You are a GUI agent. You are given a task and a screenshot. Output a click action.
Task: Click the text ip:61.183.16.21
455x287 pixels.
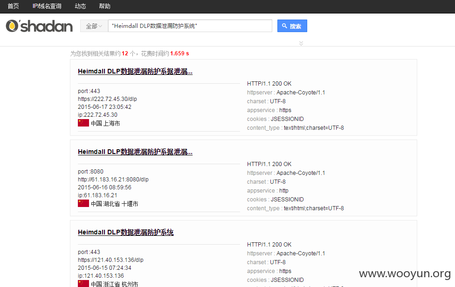pyautogui.click(x=97, y=195)
